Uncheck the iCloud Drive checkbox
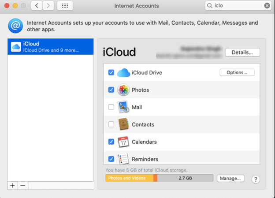The width and height of the screenshot is (275, 198). tap(111, 72)
